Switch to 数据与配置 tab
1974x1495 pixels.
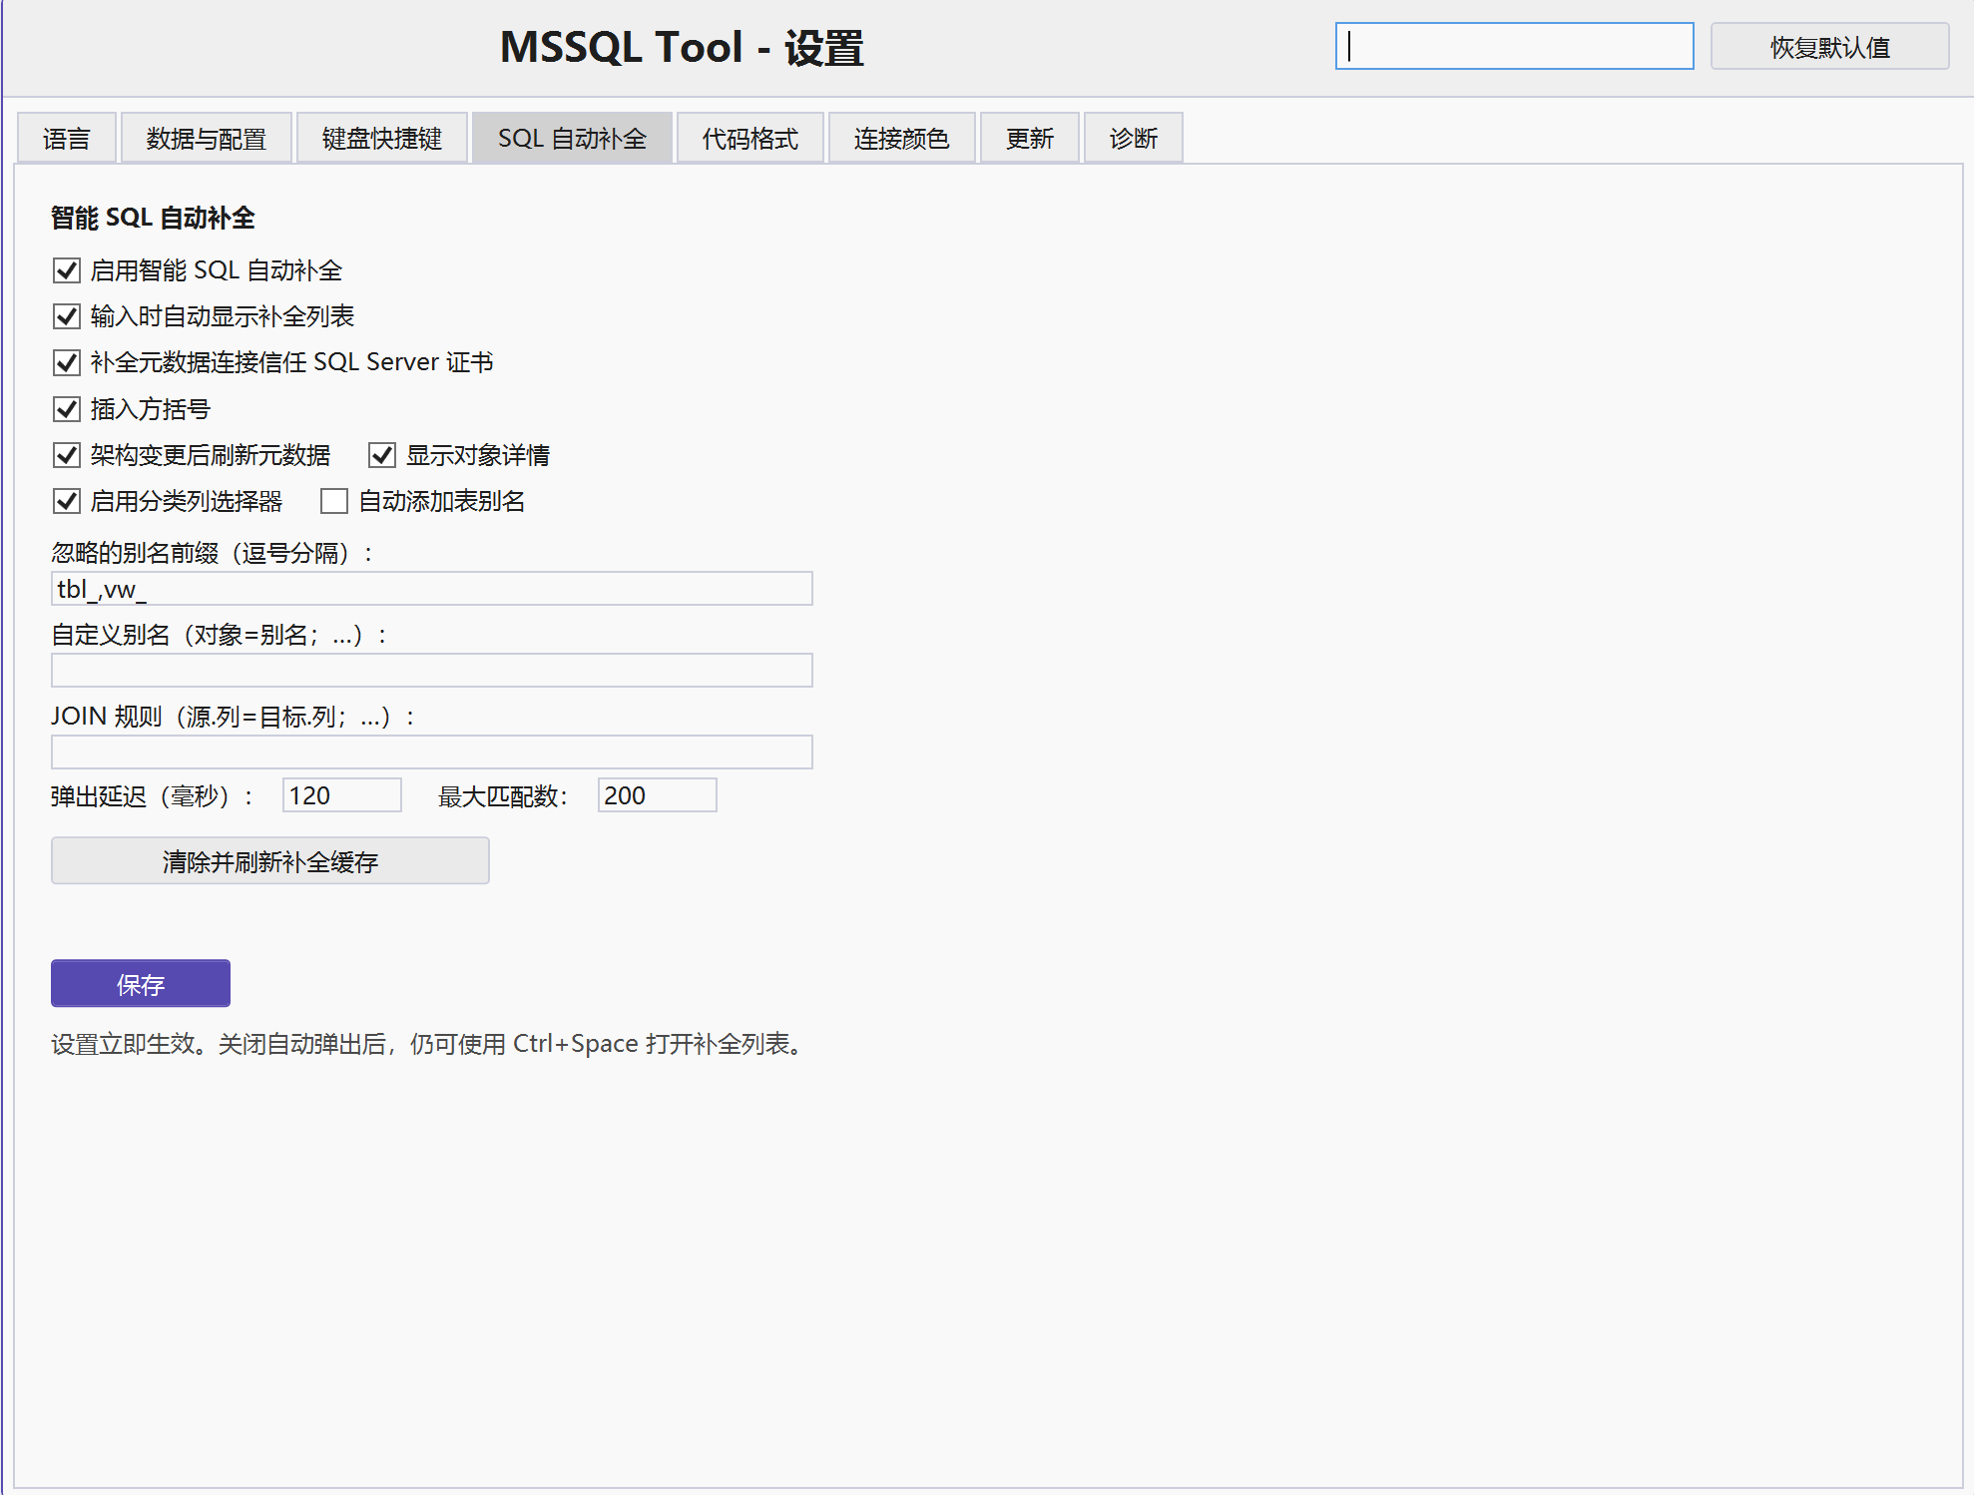(x=207, y=138)
